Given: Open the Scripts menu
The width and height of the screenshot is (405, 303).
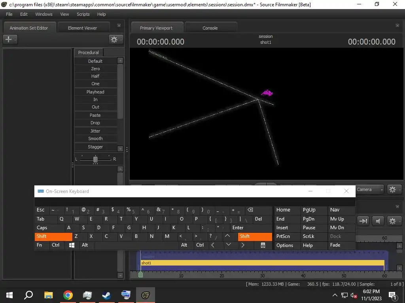Looking at the screenshot, I should point(83,14).
